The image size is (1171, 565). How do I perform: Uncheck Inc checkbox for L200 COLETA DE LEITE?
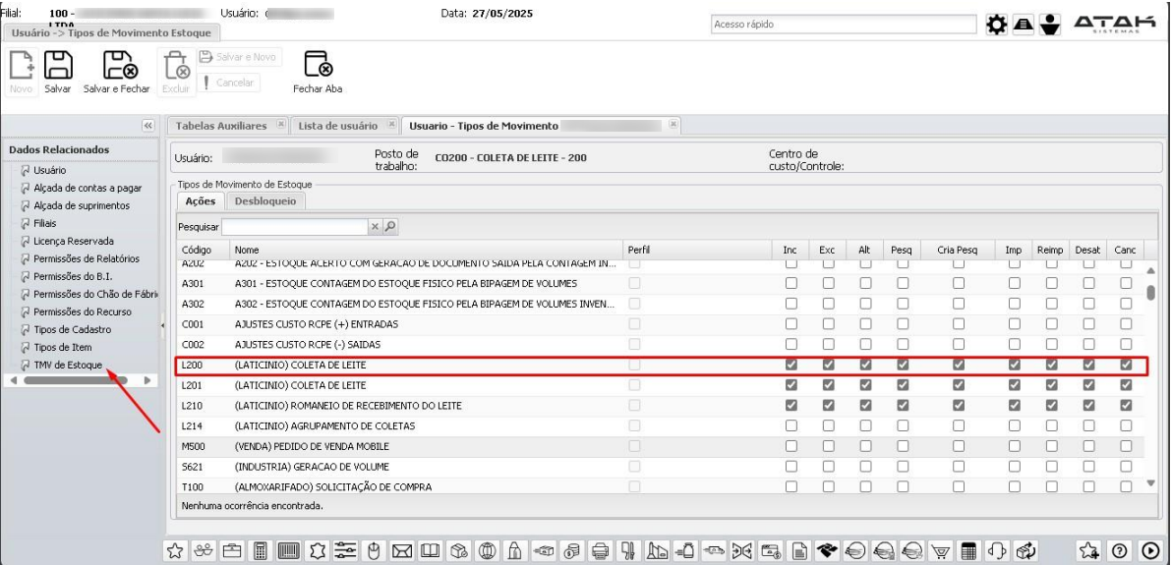(790, 365)
